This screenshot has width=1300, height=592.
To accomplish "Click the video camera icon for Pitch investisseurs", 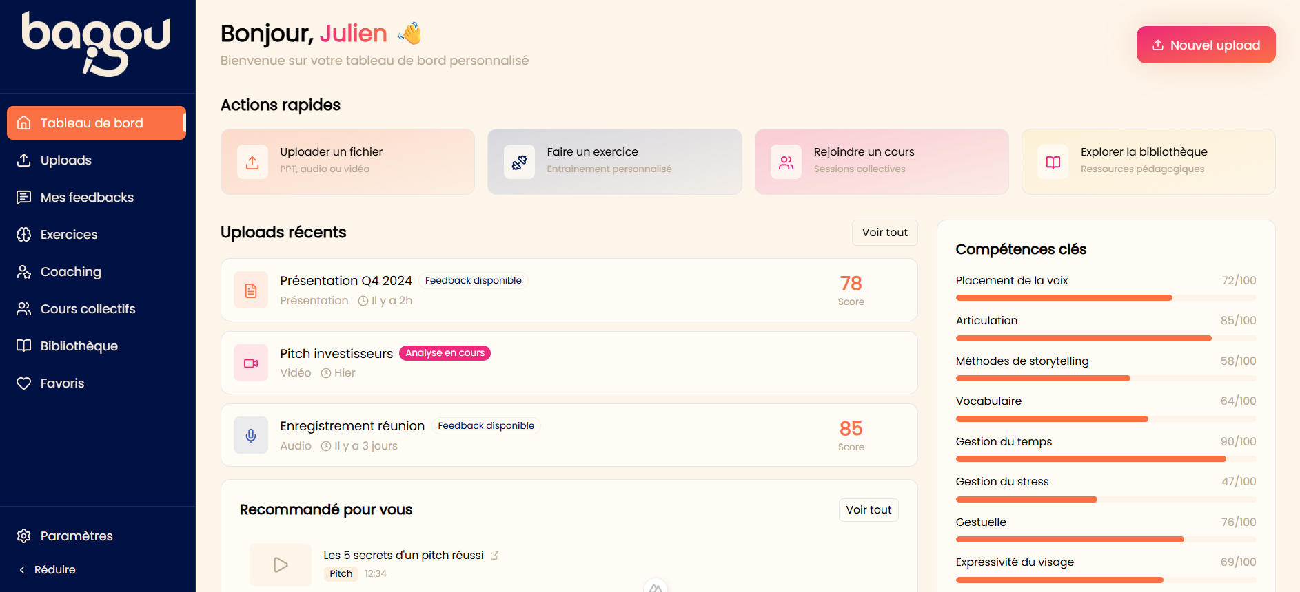I will click(x=251, y=363).
